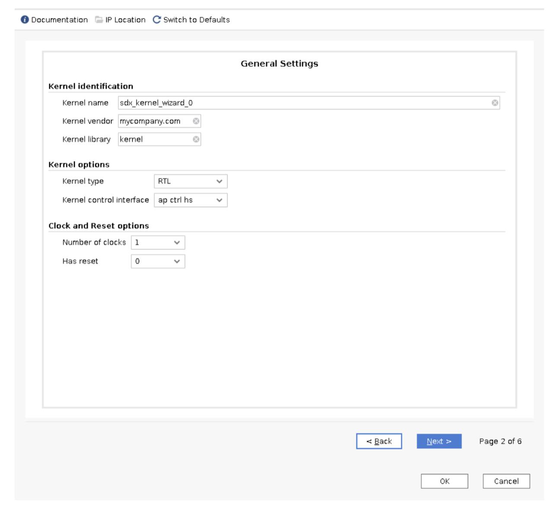Image resolution: width=553 pixels, height=505 pixels.
Task: Click the Kernel options section label
Action: tap(79, 165)
